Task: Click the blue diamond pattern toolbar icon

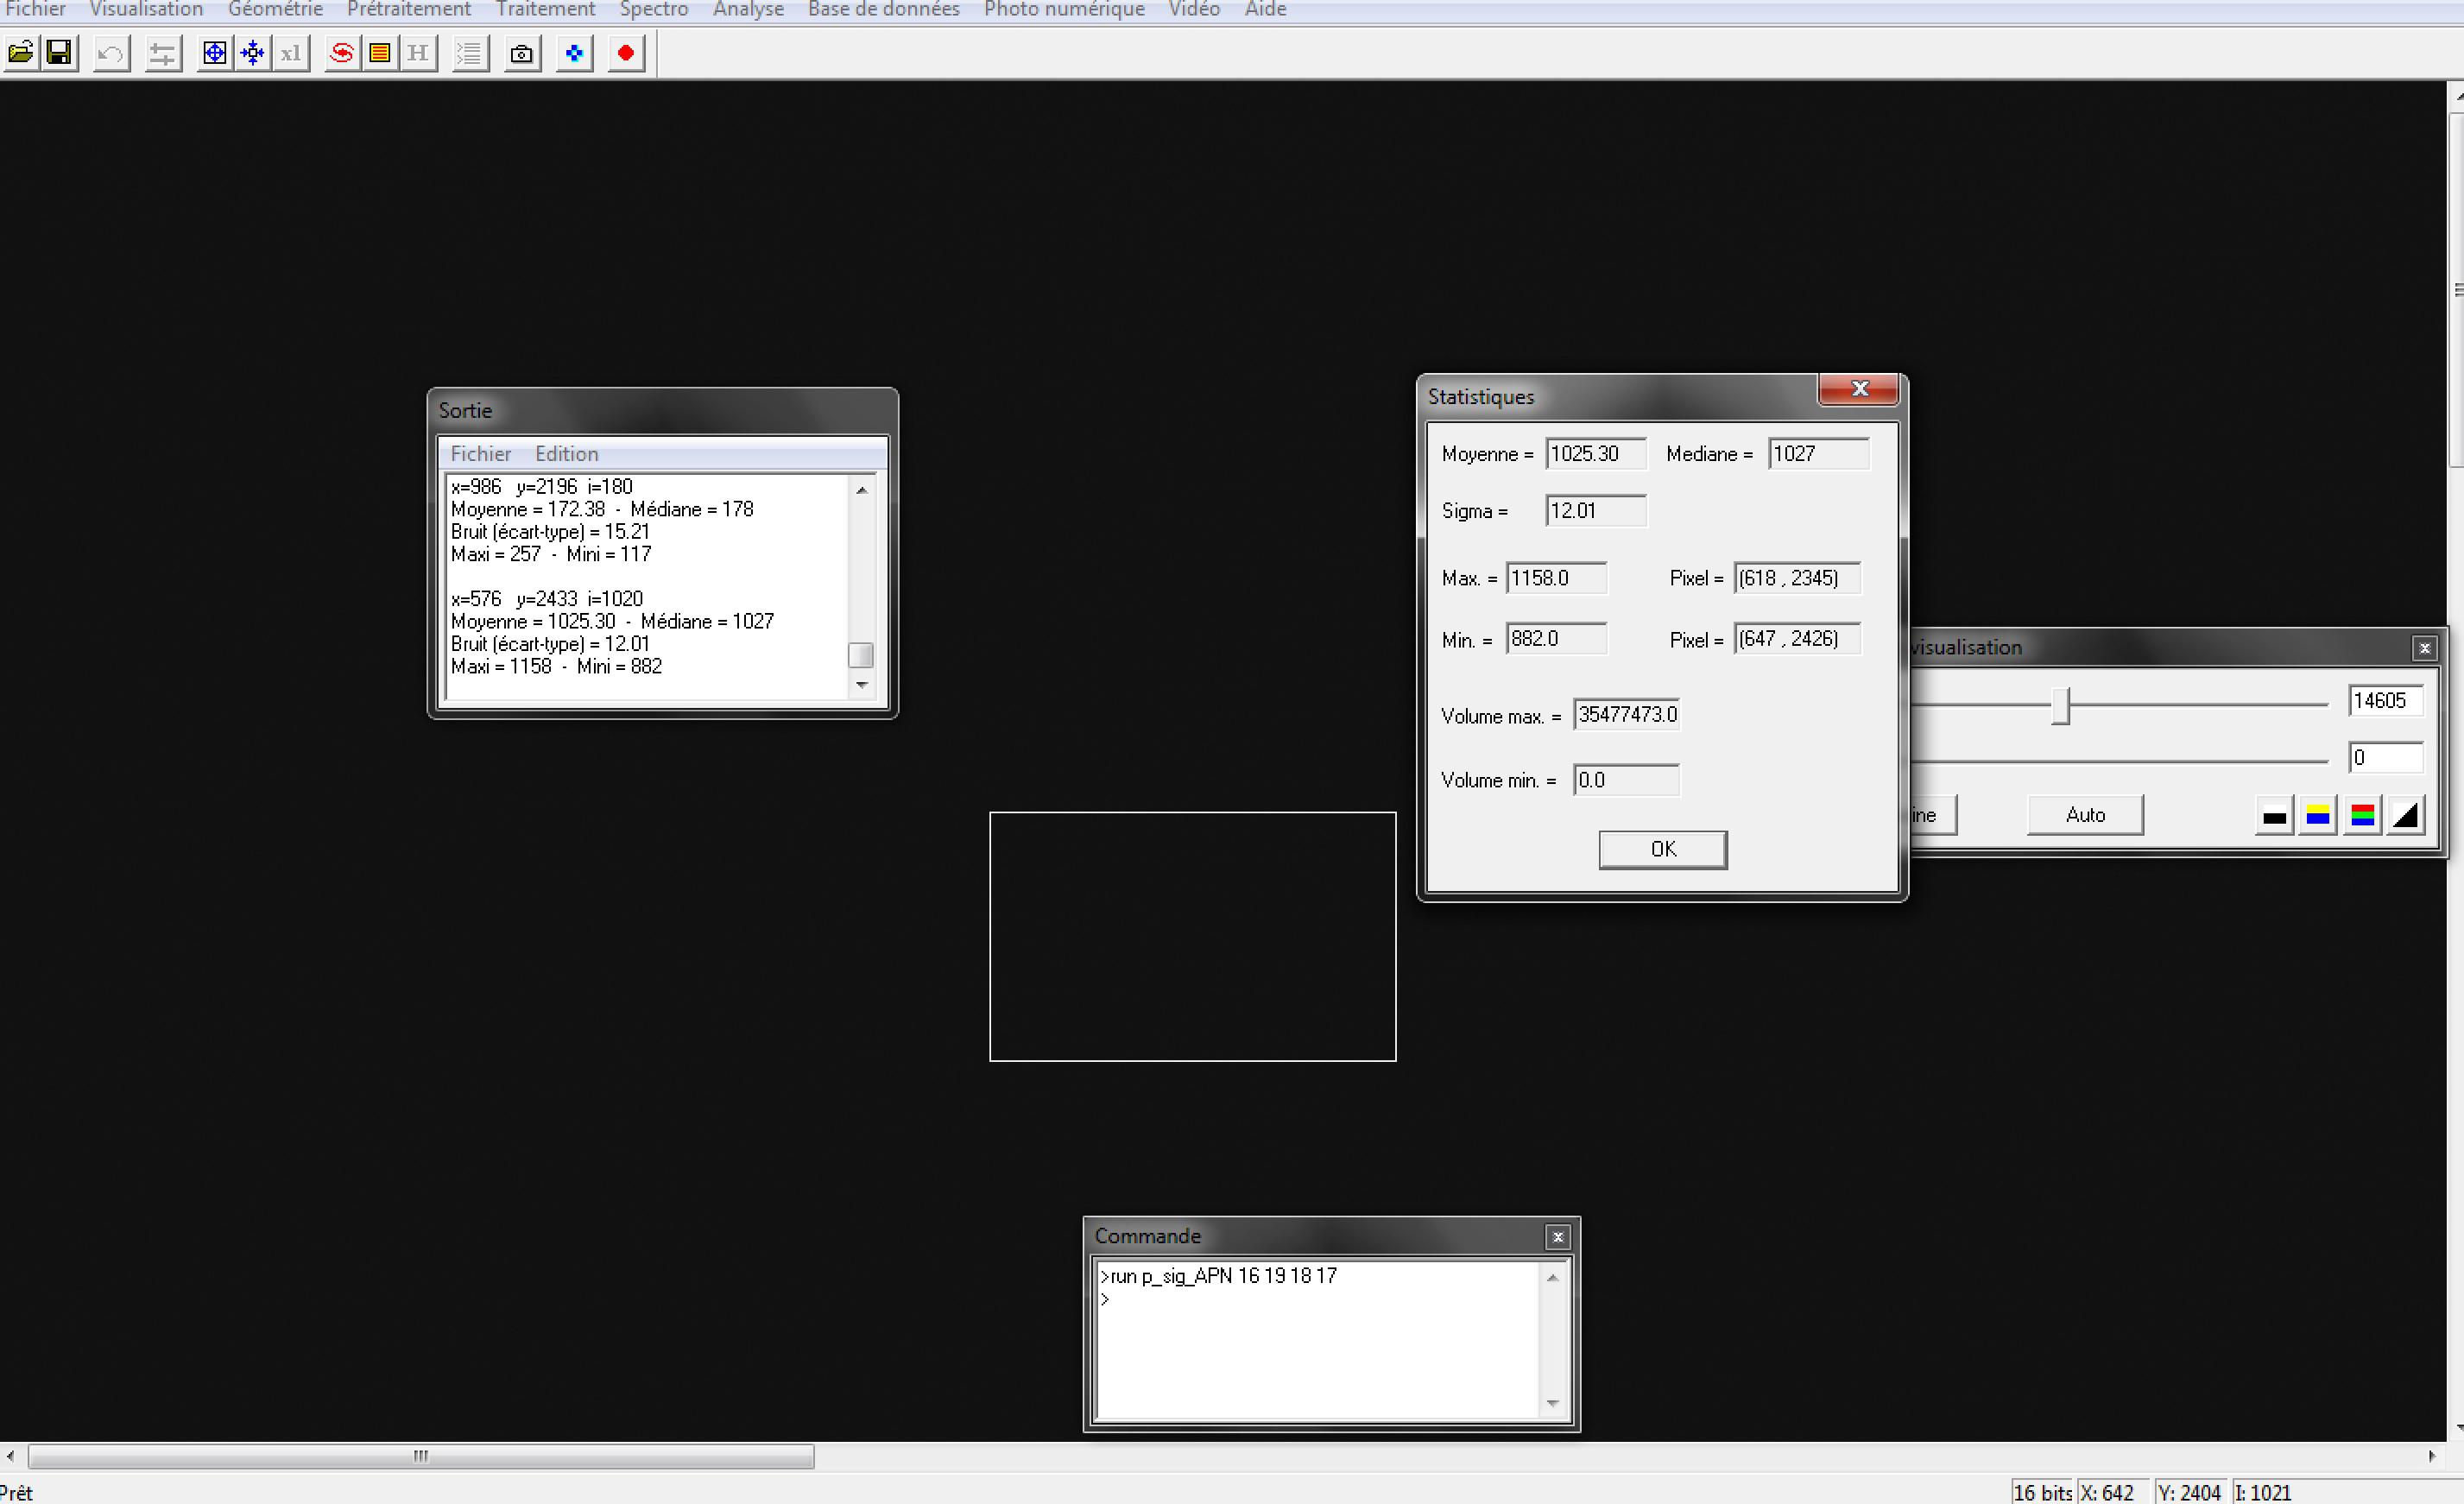Action: coord(574,53)
